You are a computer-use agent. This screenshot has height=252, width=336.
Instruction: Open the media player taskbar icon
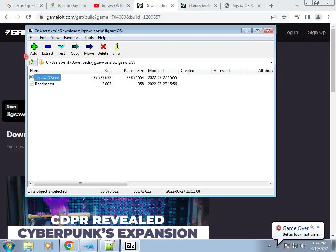point(49,246)
